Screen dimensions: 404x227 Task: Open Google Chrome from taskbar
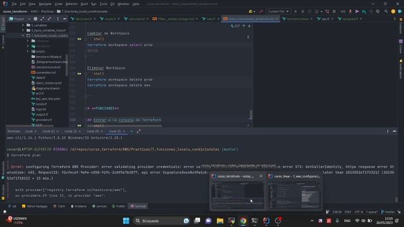coord(243,221)
